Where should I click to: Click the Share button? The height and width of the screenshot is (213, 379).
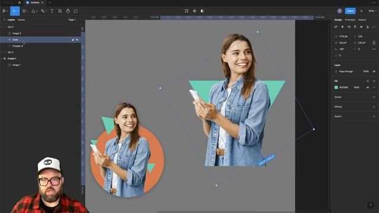pos(350,11)
